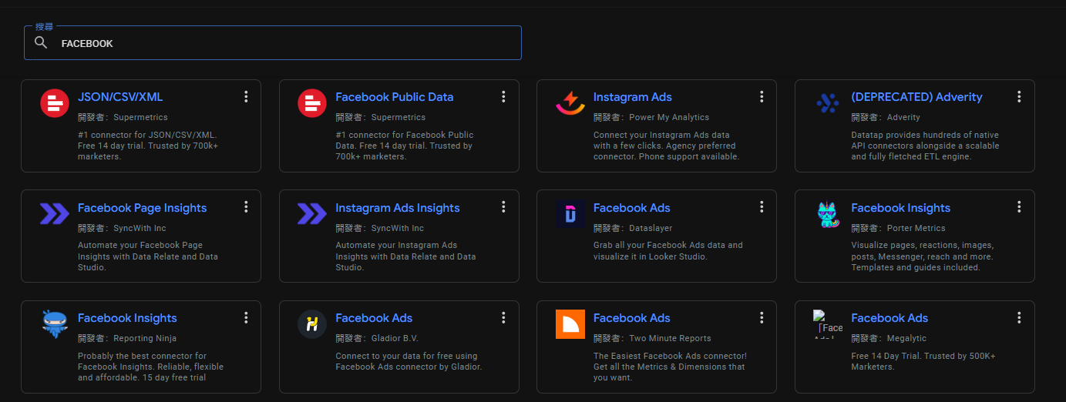
Task: Click the Porter Metrics cat logo
Action: click(828, 213)
